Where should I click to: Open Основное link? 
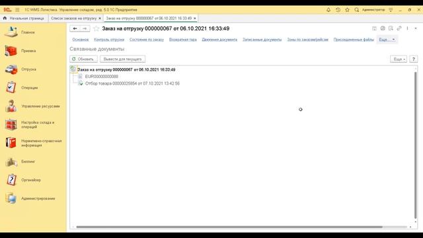point(81,40)
